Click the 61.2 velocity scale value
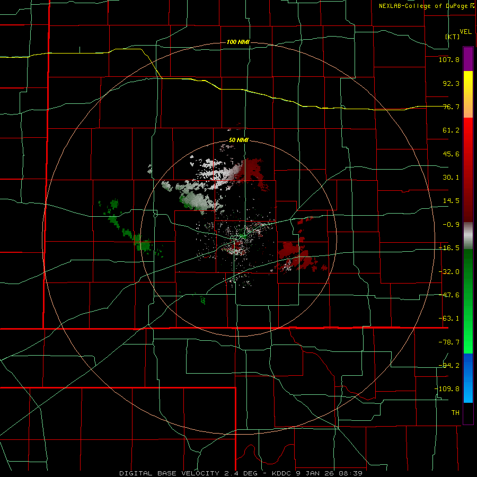Viewport: 477px width, 477px height. click(x=451, y=130)
